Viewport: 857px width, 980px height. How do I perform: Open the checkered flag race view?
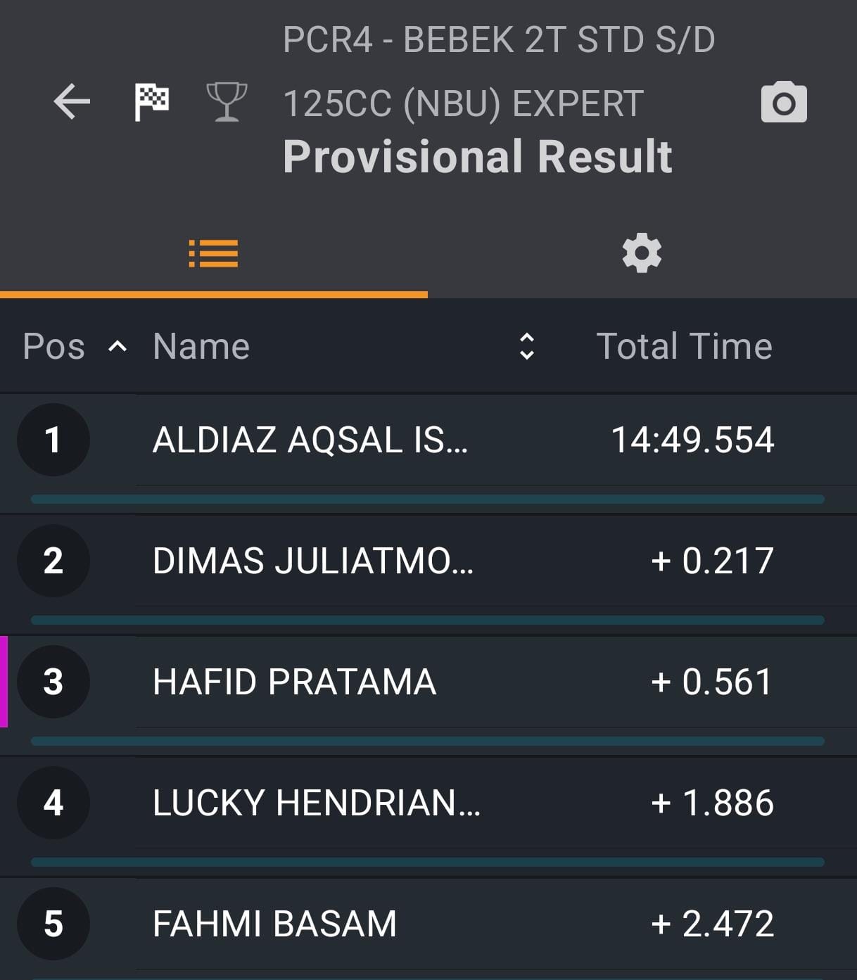coord(152,102)
